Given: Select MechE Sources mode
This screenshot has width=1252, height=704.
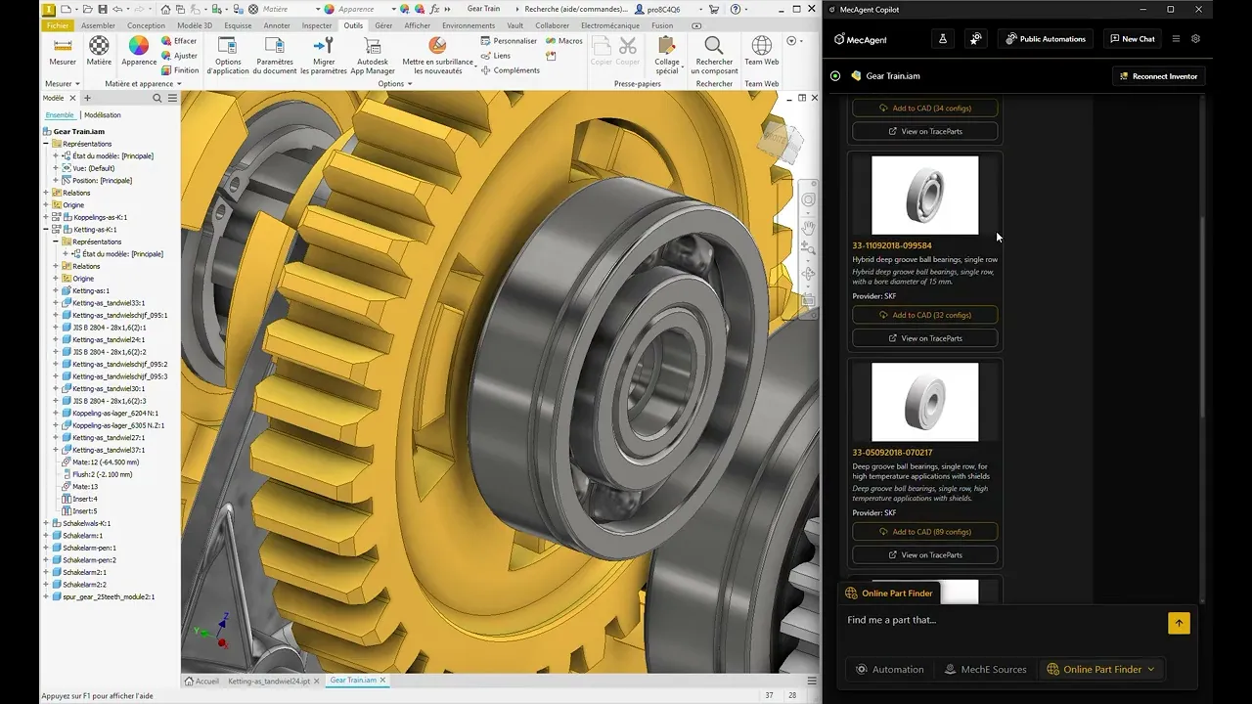Looking at the screenshot, I should pos(986,669).
